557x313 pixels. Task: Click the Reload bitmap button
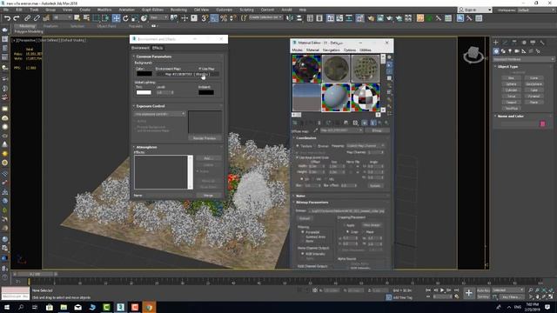[305, 218]
